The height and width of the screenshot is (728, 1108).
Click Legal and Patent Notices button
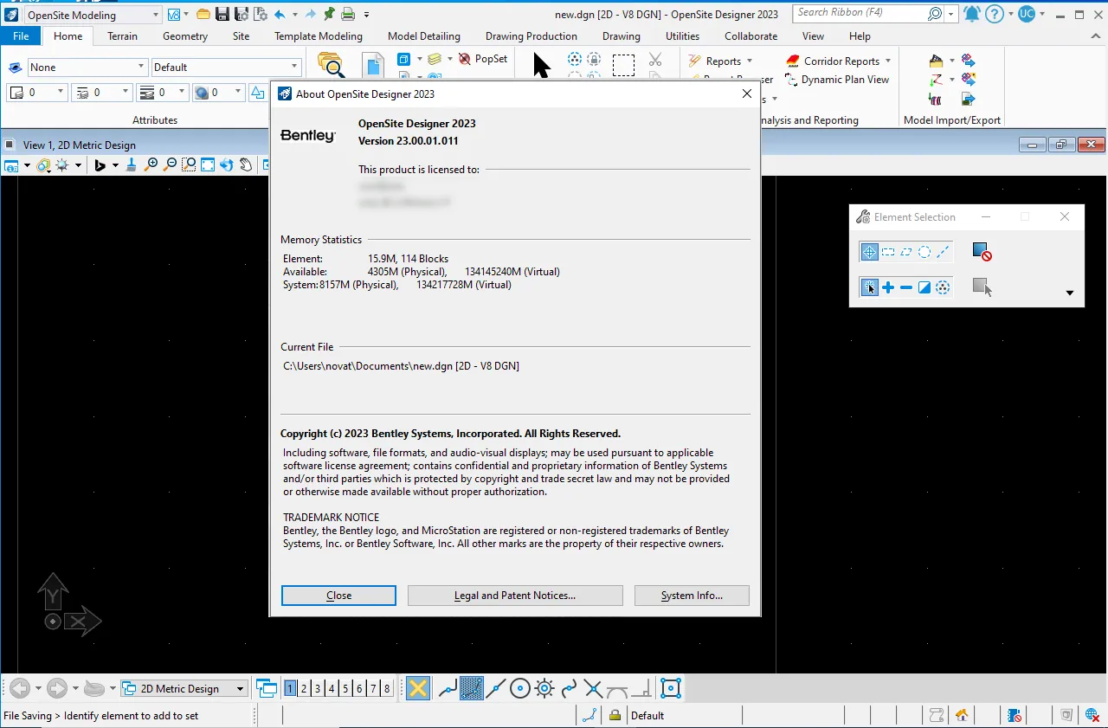click(515, 596)
